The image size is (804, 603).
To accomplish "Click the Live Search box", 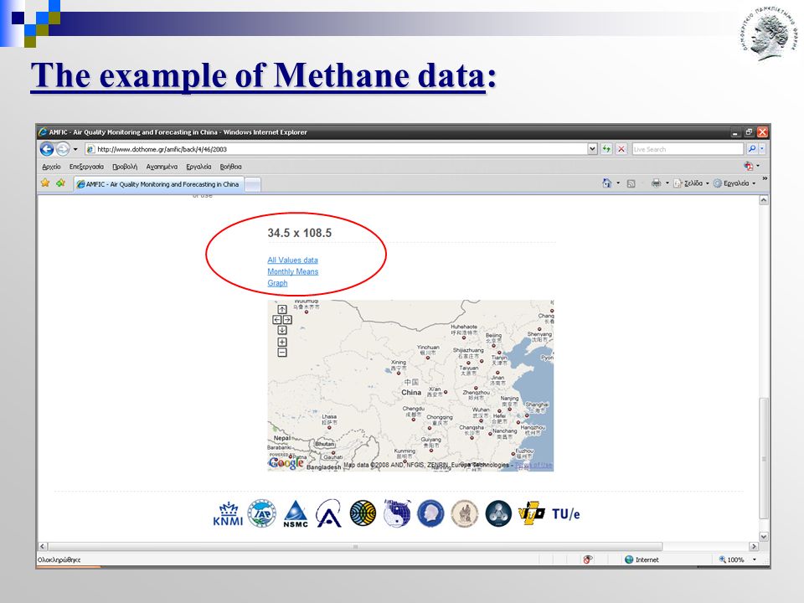I will [688, 149].
